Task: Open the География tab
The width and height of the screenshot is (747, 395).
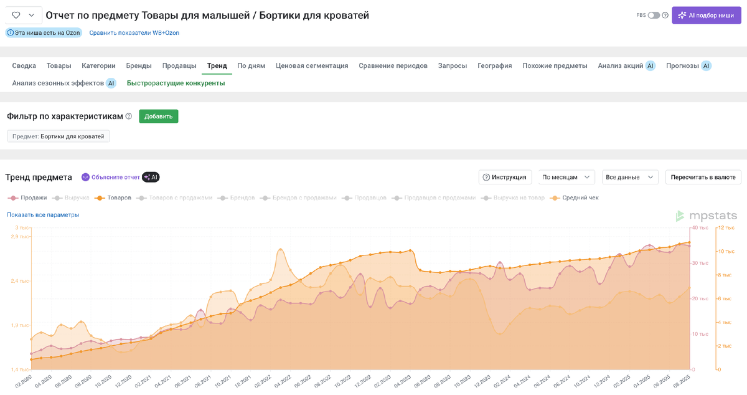Action: (495, 65)
